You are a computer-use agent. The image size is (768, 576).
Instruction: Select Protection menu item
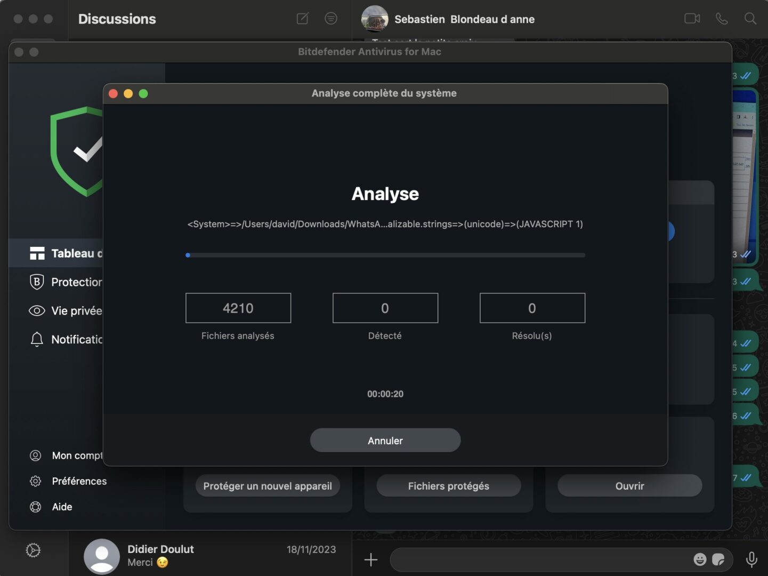click(77, 282)
